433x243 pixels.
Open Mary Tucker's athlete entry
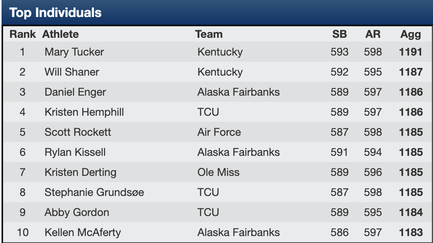click(74, 52)
